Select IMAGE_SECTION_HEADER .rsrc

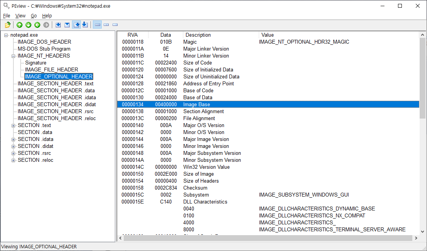[x=56, y=112]
